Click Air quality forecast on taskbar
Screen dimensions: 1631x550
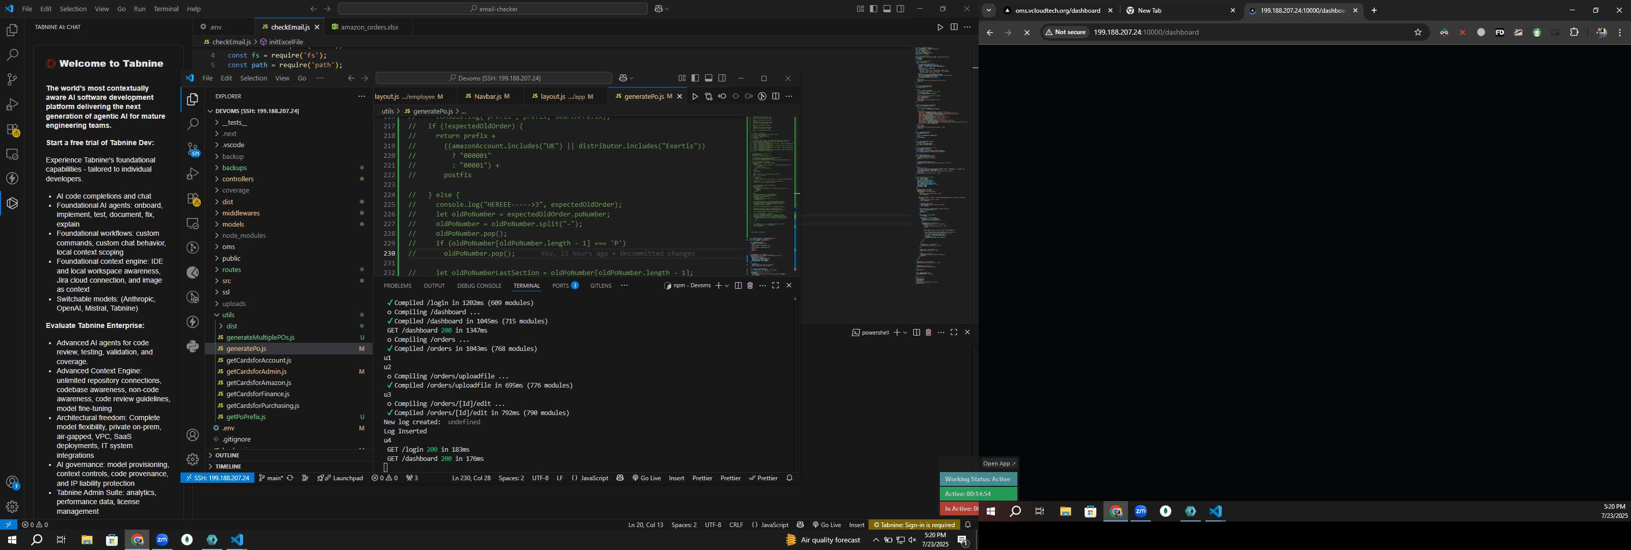pyautogui.click(x=823, y=540)
